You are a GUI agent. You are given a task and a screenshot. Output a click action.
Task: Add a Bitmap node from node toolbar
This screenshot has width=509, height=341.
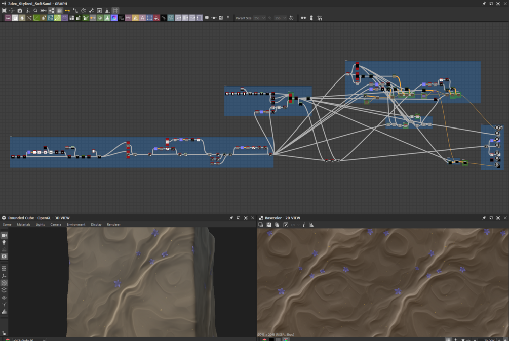[8, 18]
